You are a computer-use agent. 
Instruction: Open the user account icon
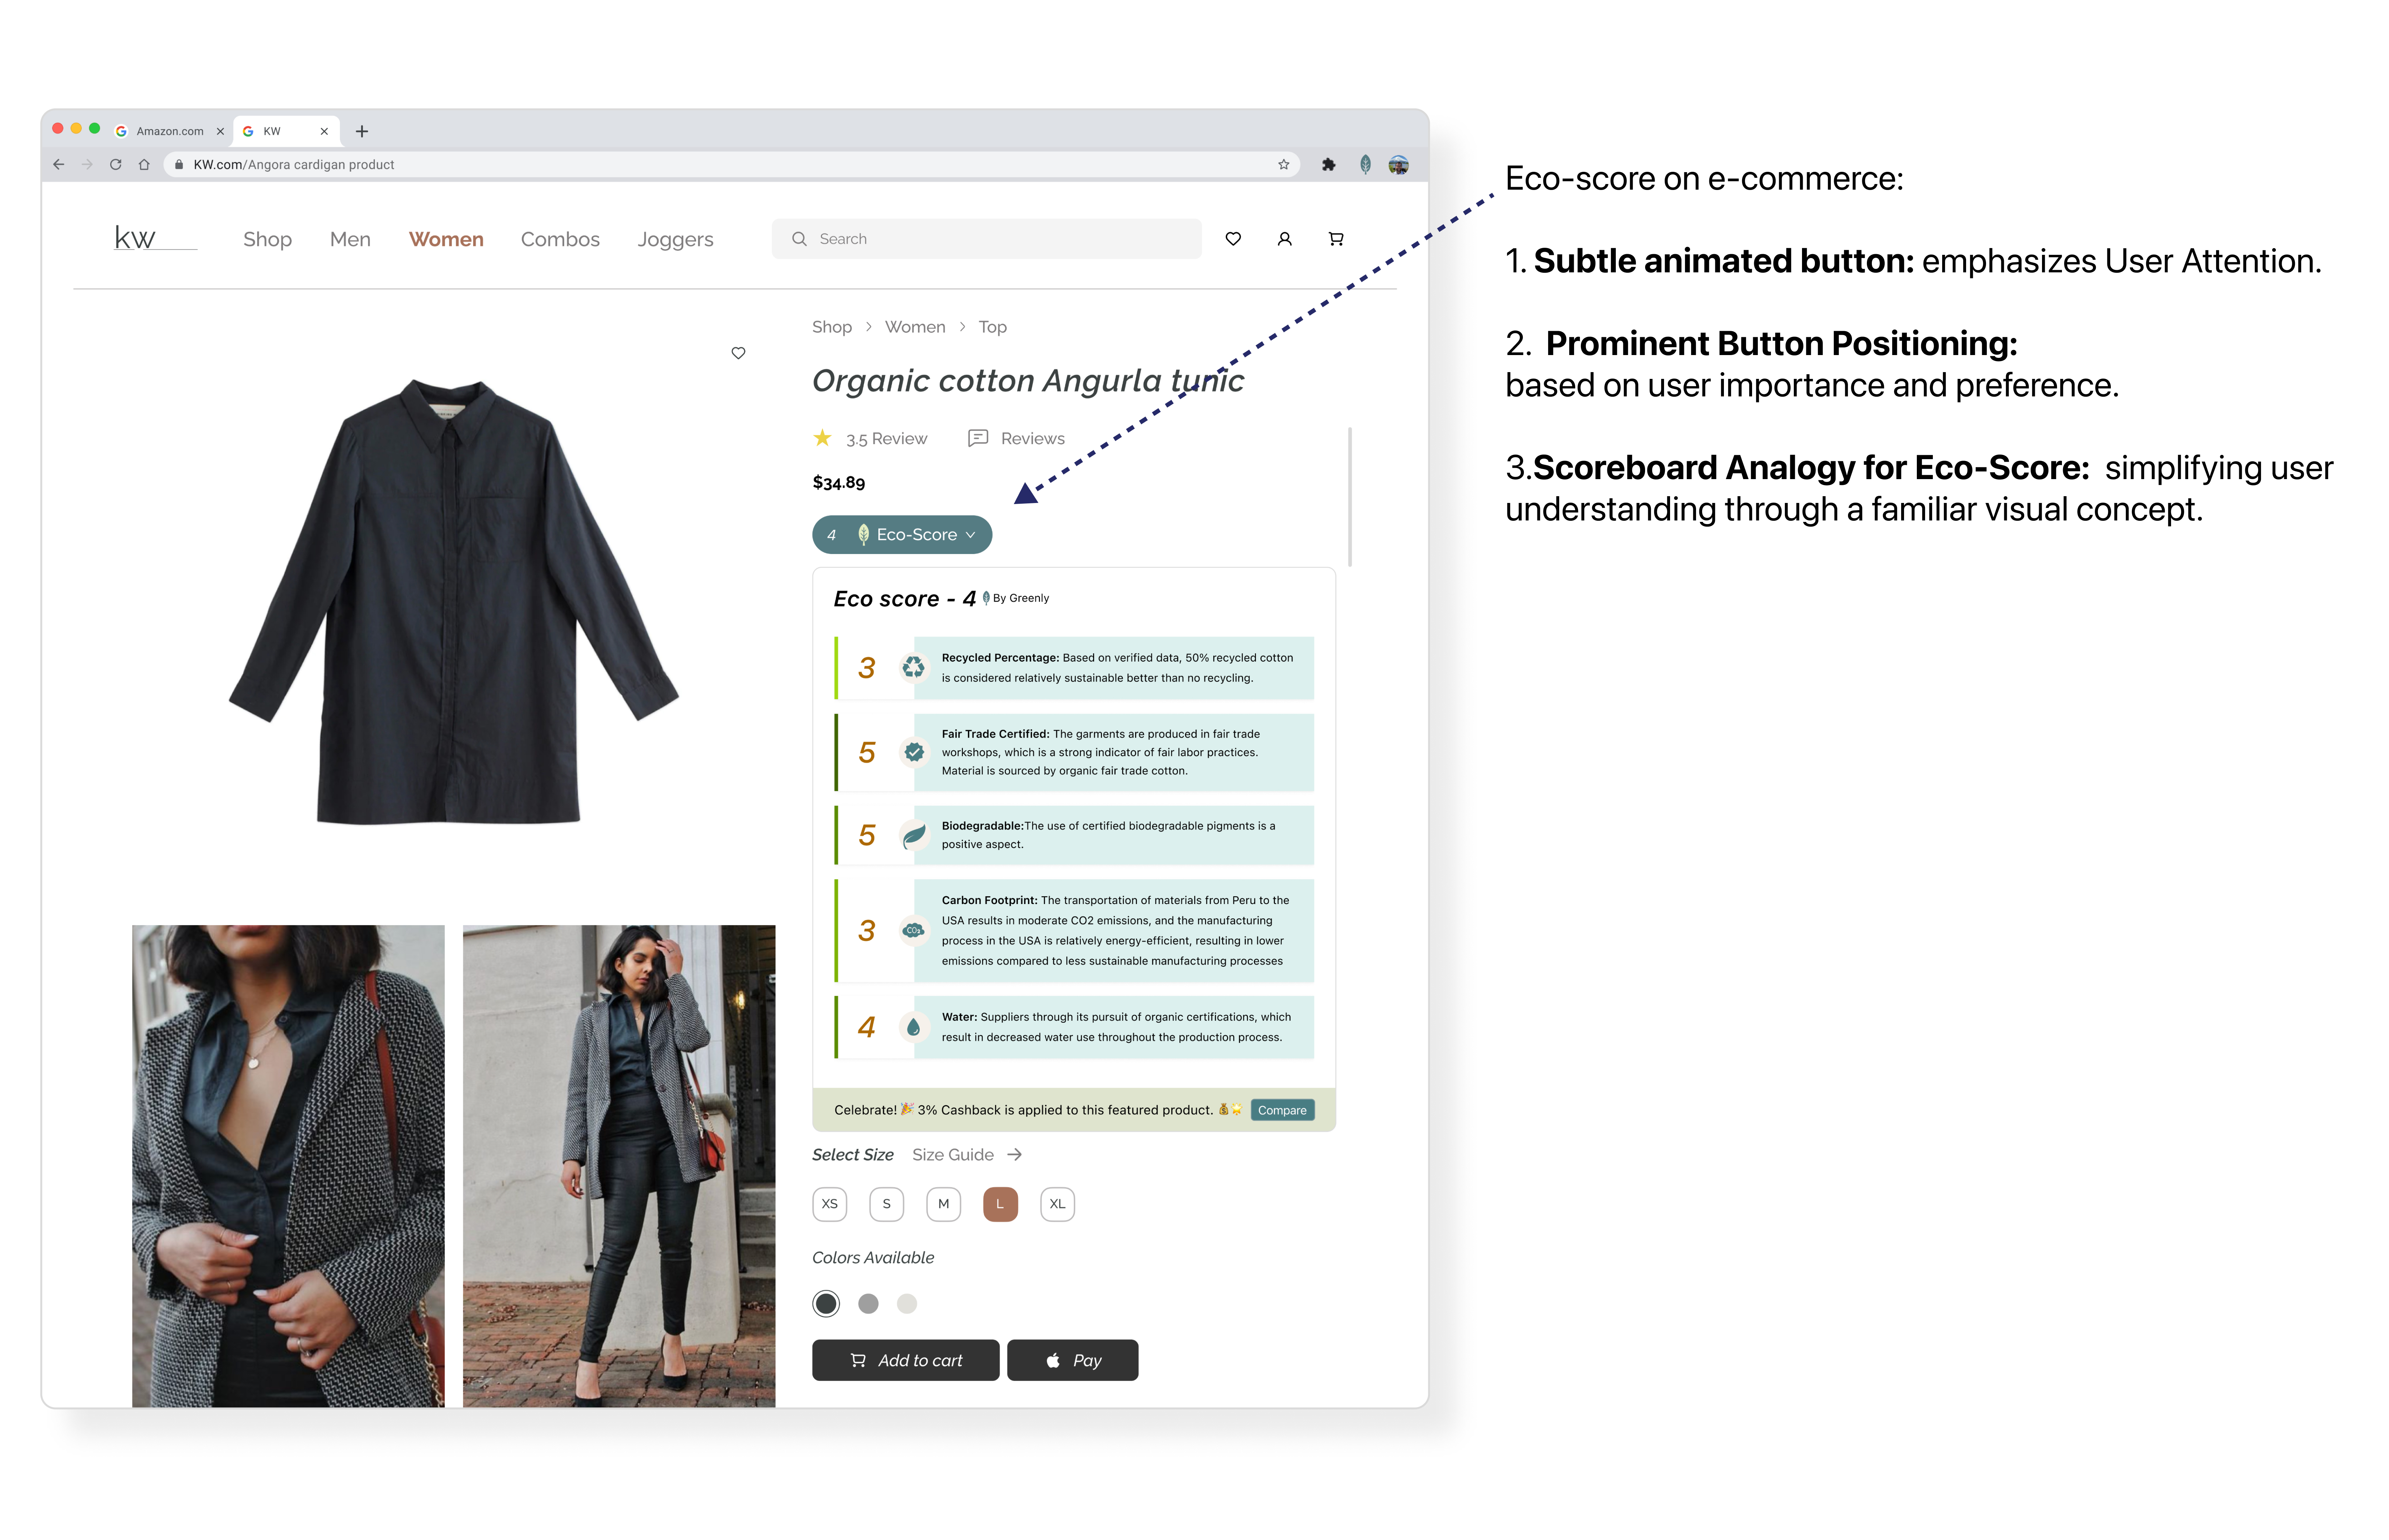click(1285, 239)
